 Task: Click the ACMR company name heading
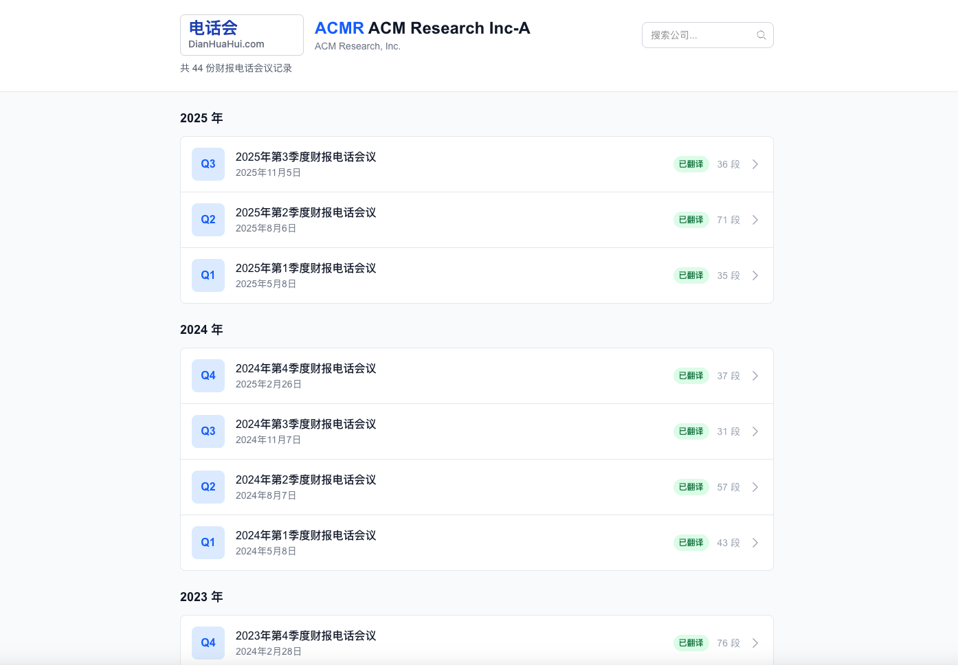click(x=422, y=28)
